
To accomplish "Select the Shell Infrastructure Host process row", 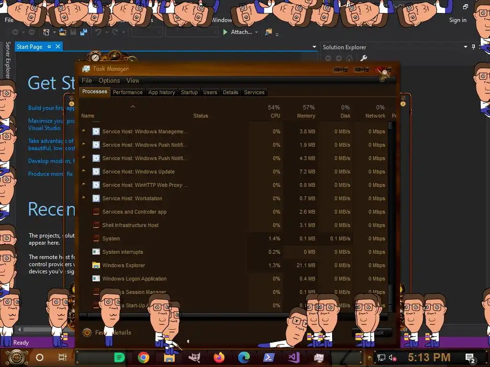I will click(234, 225).
